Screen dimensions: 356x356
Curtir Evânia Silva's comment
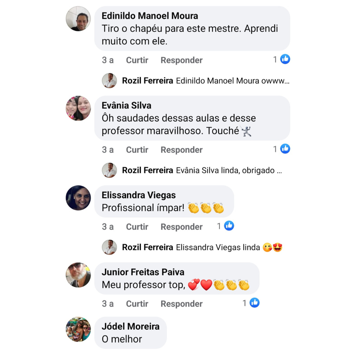tap(137, 150)
